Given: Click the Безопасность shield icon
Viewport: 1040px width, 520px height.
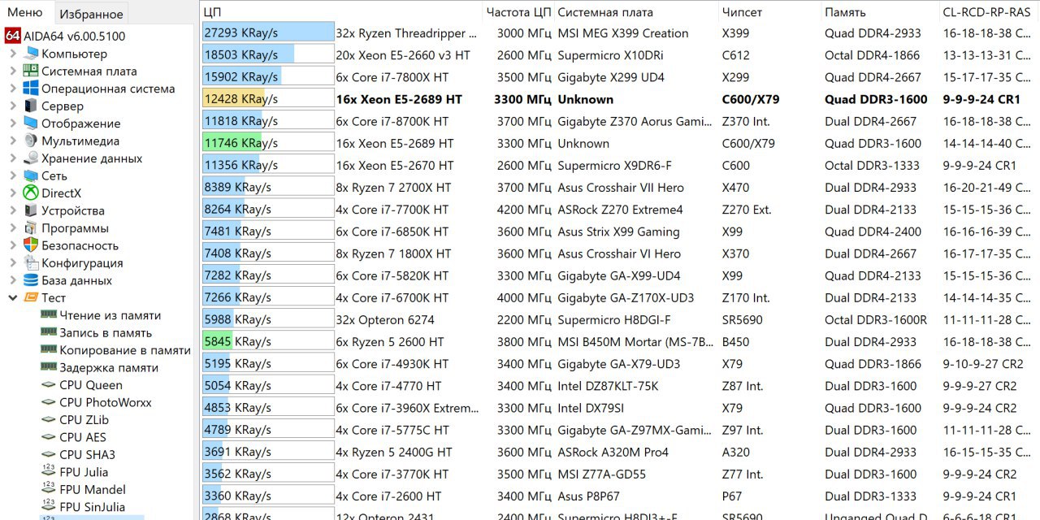Looking at the screenshot, I should [31, 245].
